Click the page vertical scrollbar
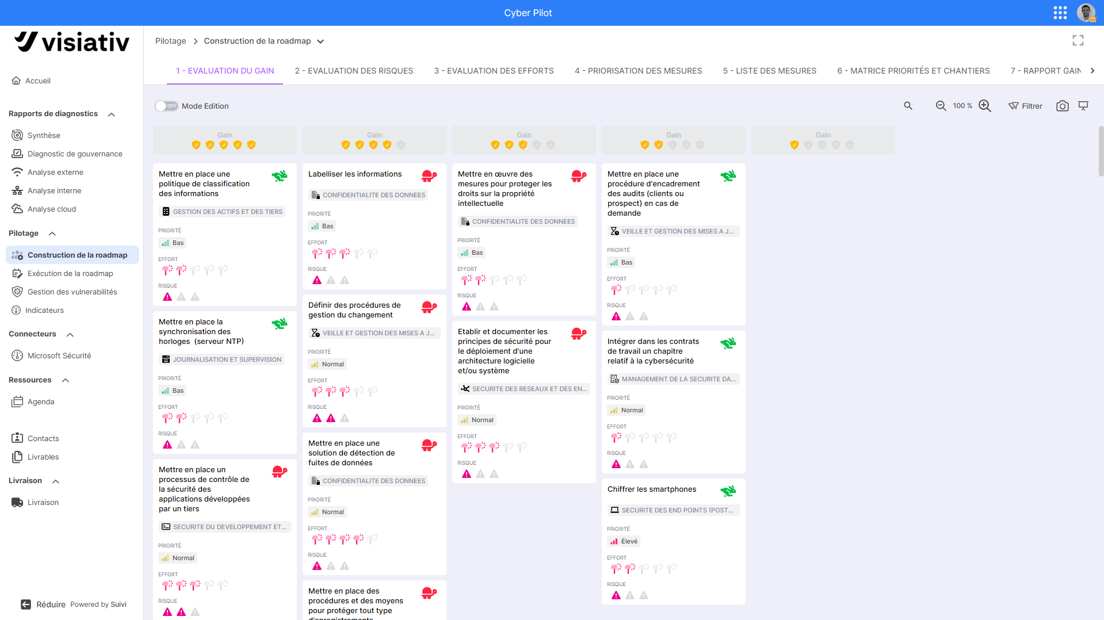The width and height of the screenshot is (1104, 620). pos(1101,151)
